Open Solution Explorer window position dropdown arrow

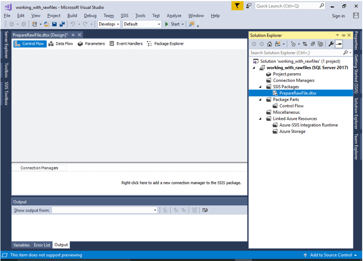(337, 35)
